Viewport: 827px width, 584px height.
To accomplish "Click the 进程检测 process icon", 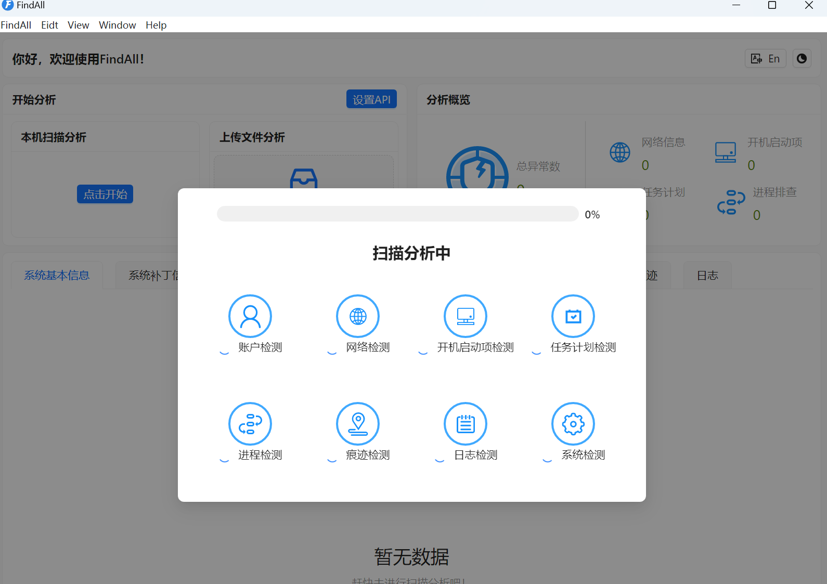I will coord(250,424).
